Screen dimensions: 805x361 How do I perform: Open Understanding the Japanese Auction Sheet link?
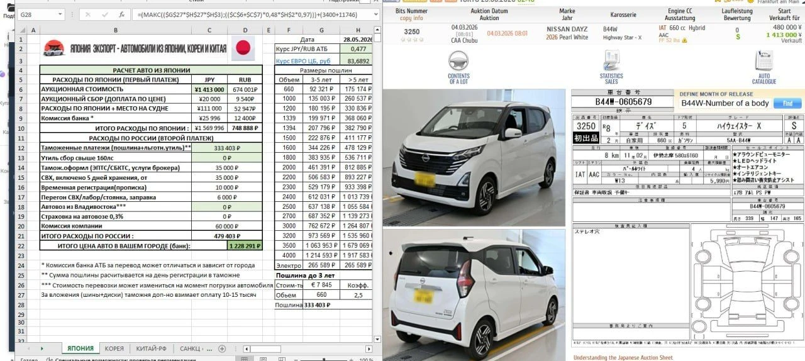[623, 357]
